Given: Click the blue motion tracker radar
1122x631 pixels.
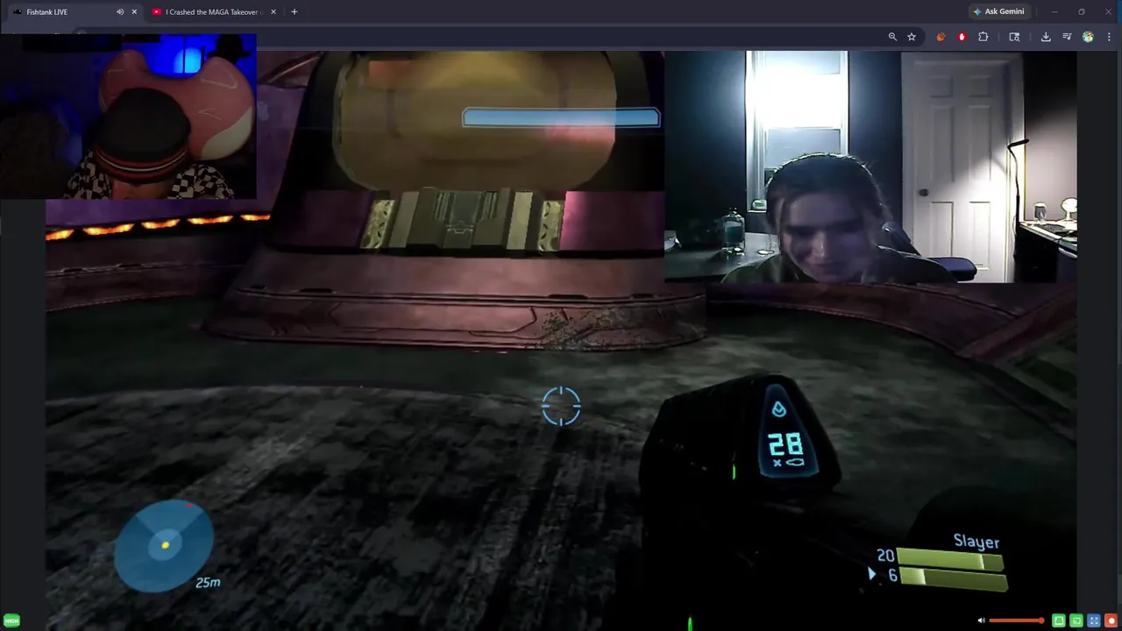Looking at the screenshot, I should click(164, 545).
